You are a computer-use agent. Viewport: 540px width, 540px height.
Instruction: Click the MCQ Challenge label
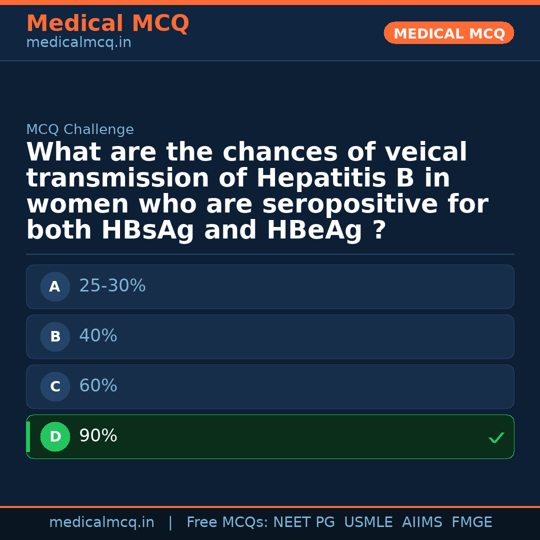click(x=80, y=130)
